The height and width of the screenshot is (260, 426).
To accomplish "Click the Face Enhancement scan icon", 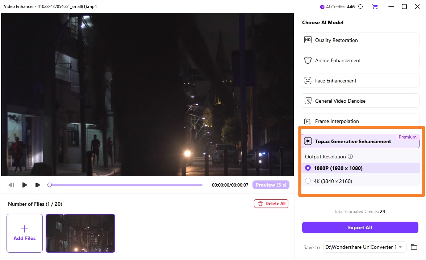I will (x=308, y=80).
